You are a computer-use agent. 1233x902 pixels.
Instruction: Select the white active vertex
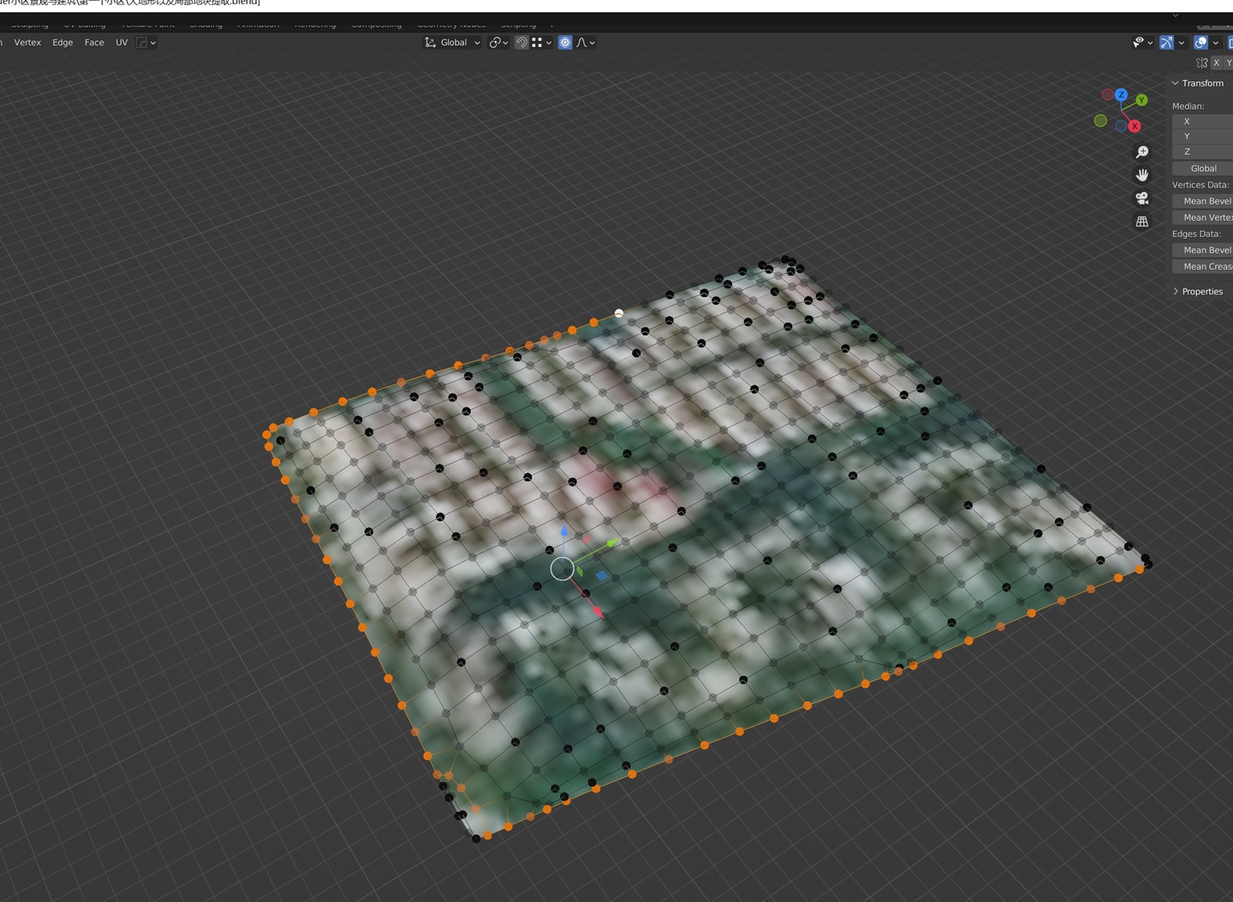point(618,313)
